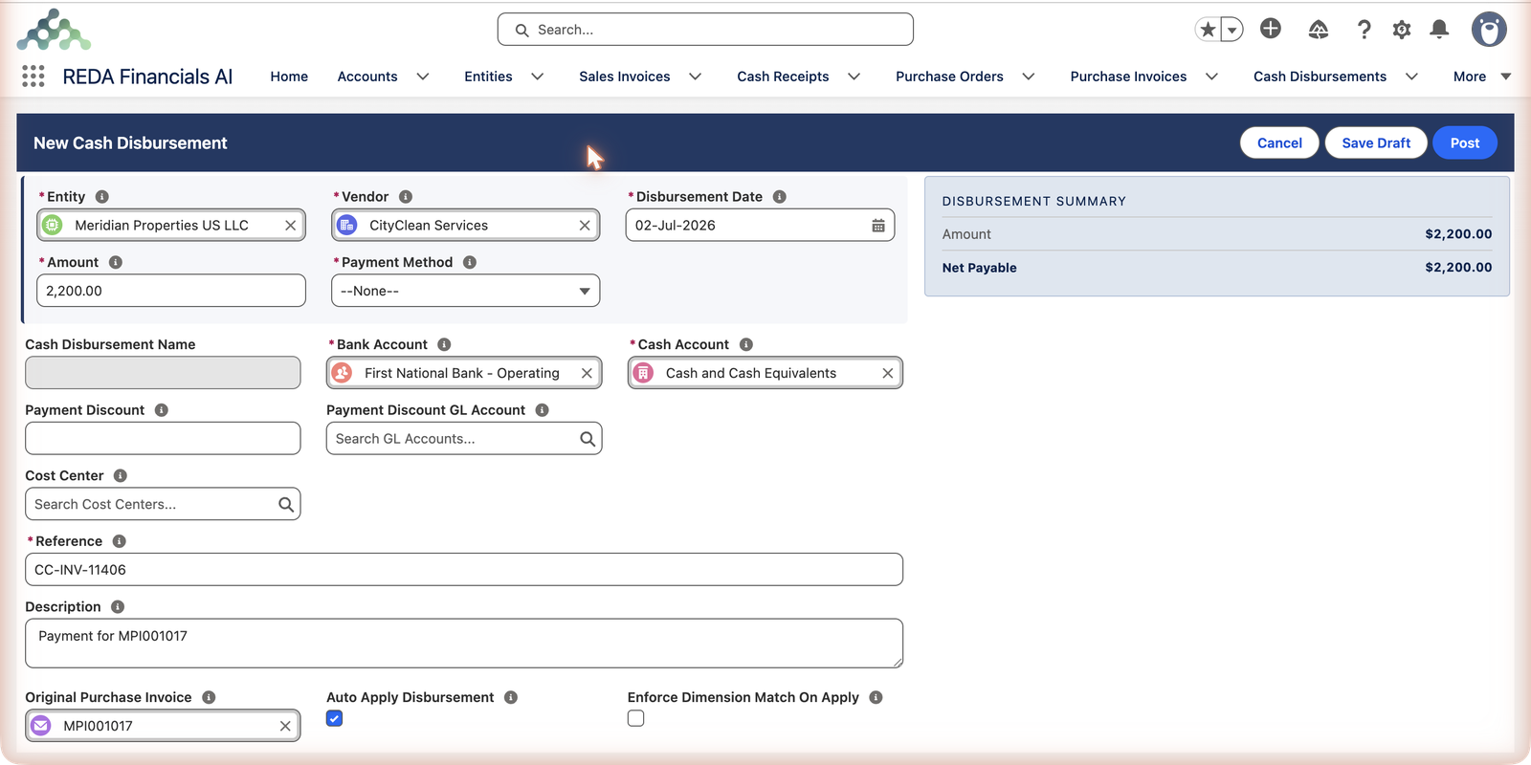This screenshot has height=765, width=1531.
Task: Open the Payment Method dropdown
Action: 465,291
